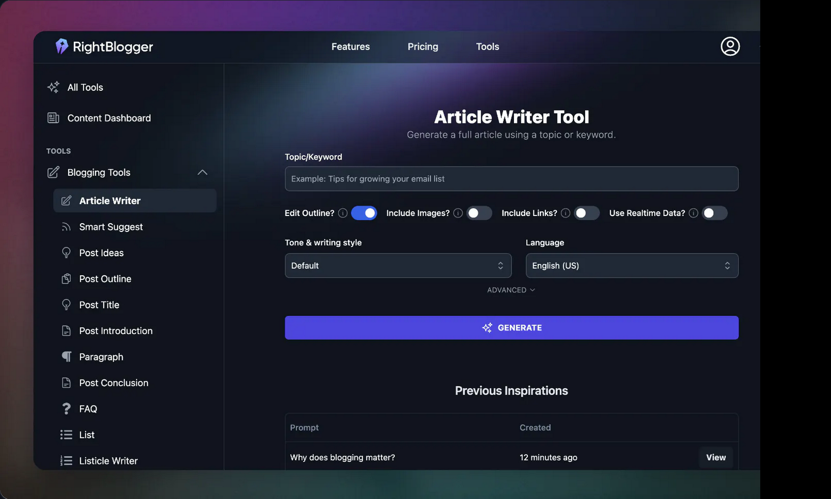Go to the Features menu
The height and width of the screenshot is (499, 831).
[350, 46]
